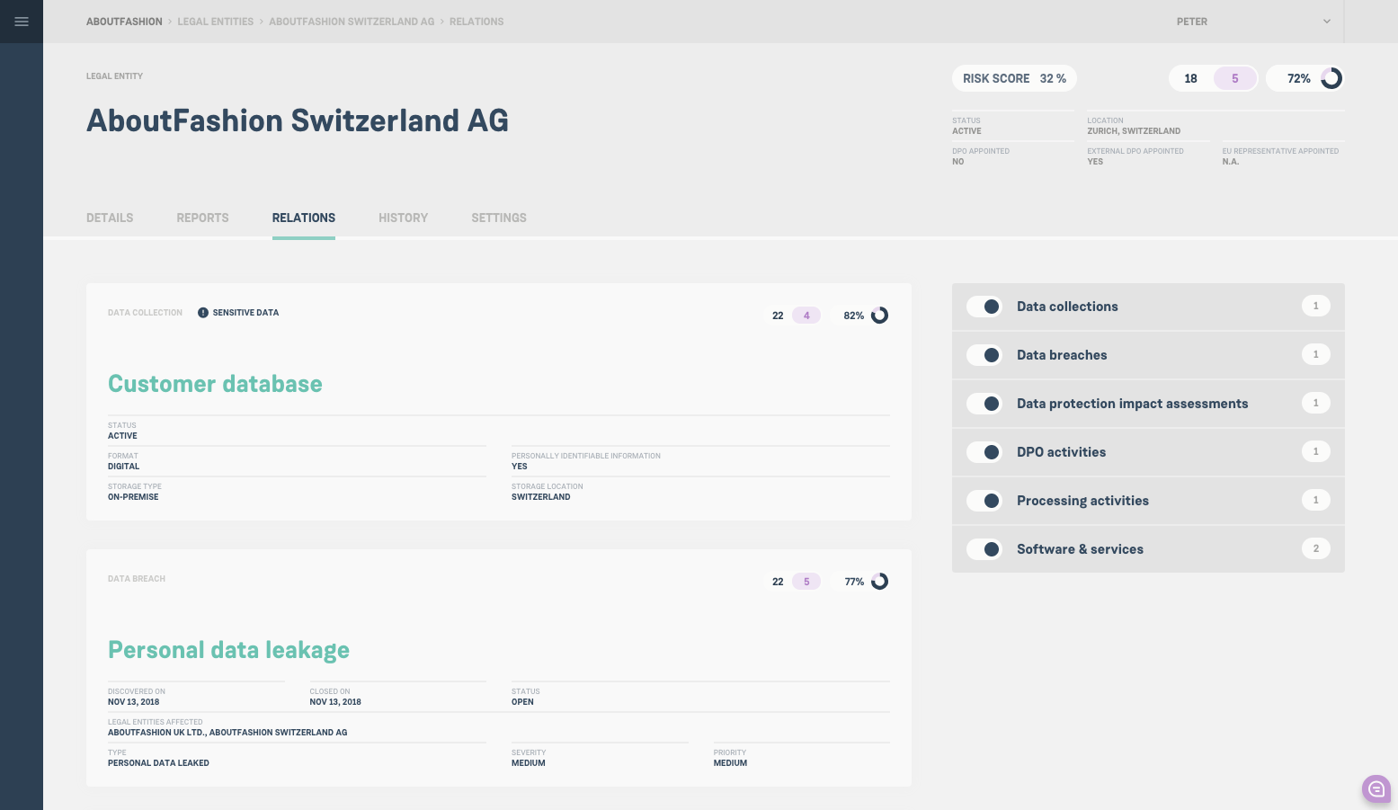Image resolution: width=1398 pixels, height=810 pixels.
Task: Click the Sensitive Data label
Action: 245,313
